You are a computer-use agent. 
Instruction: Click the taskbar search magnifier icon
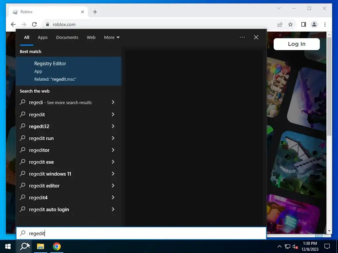tap(24, 246)
